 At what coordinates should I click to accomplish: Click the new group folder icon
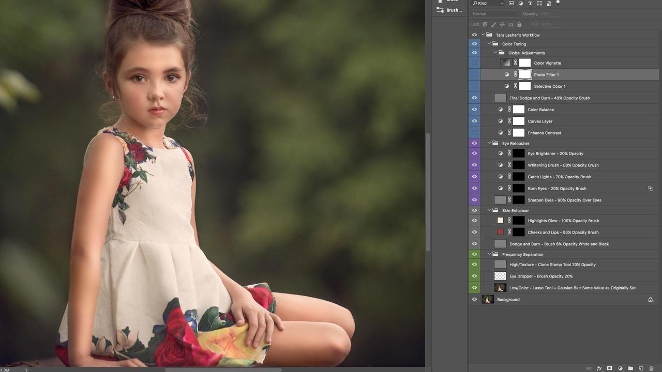point(630,368)
